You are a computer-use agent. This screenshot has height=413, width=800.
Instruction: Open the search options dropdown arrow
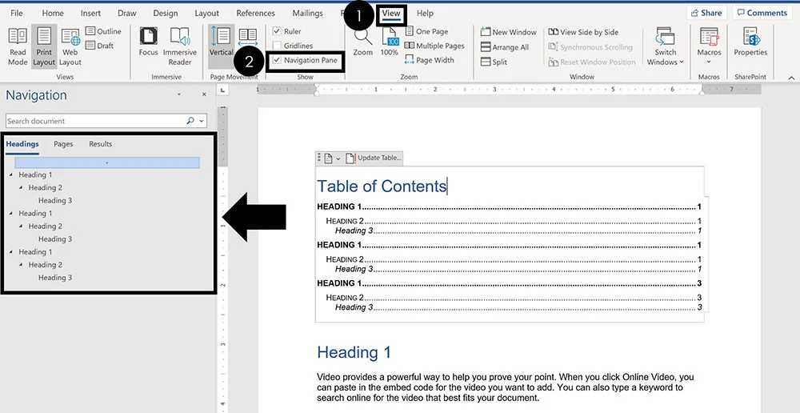202,121
